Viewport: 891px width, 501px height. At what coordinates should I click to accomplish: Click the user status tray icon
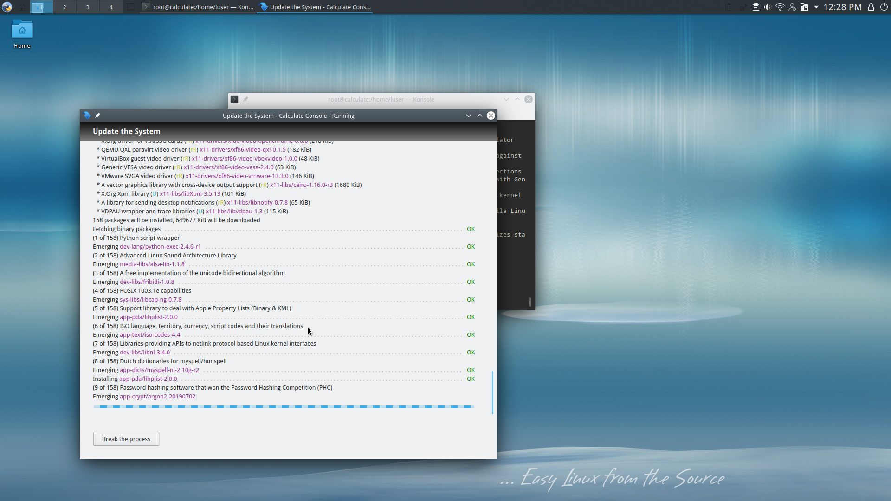792,7
